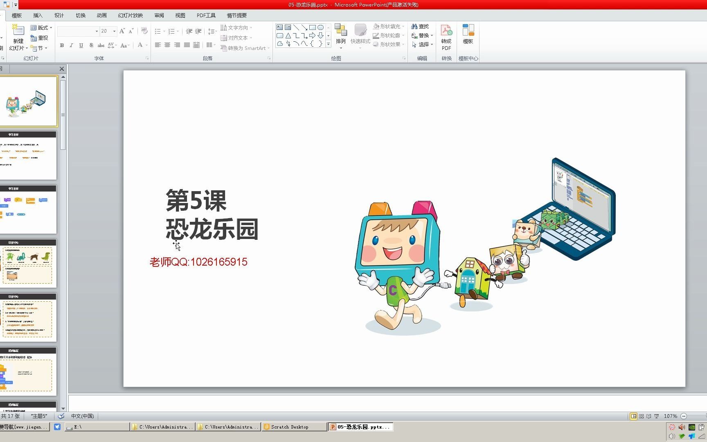Open the Layout (版式) dropdown
This screenshot has width=707, height=442.
click(41, 28)
